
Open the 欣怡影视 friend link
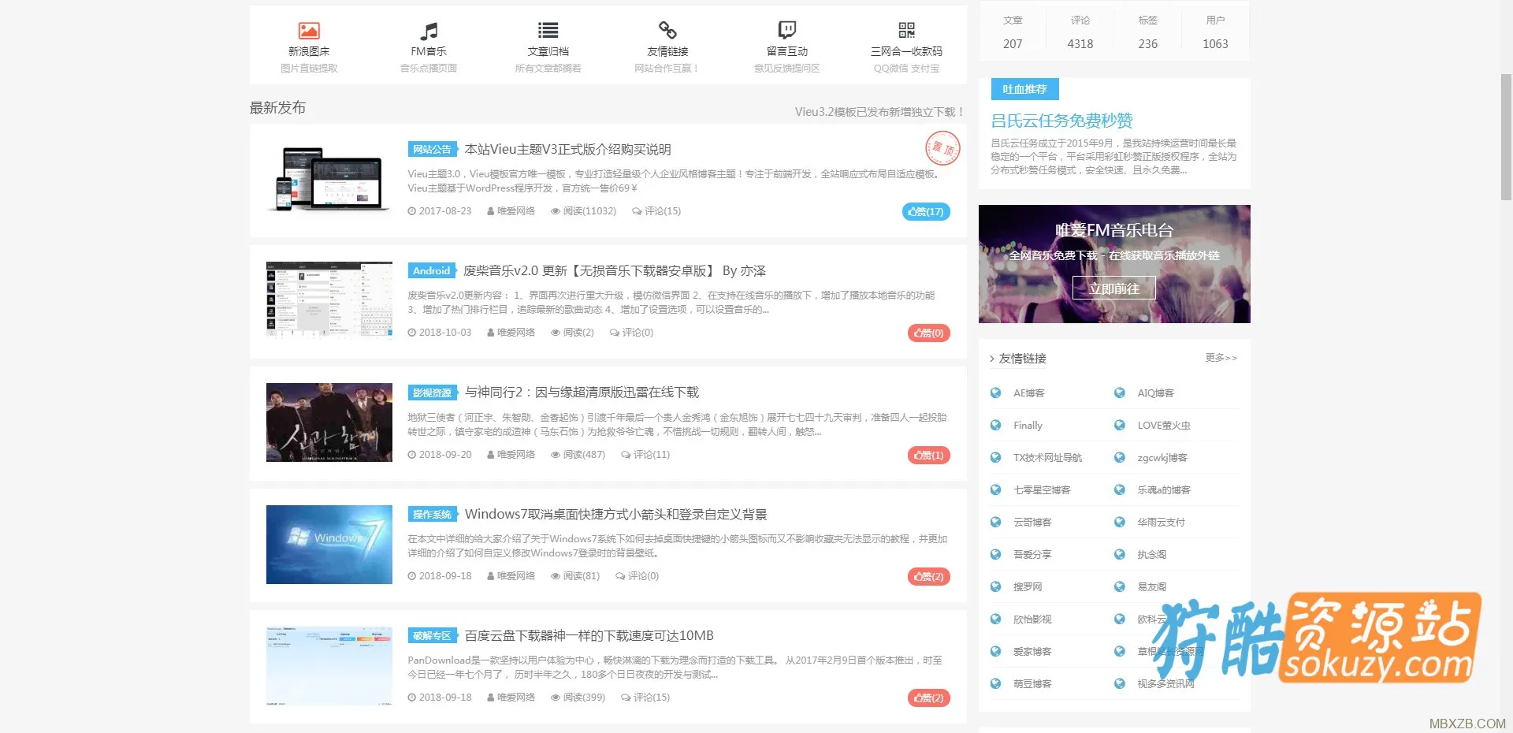click(x=1032, y=619)
